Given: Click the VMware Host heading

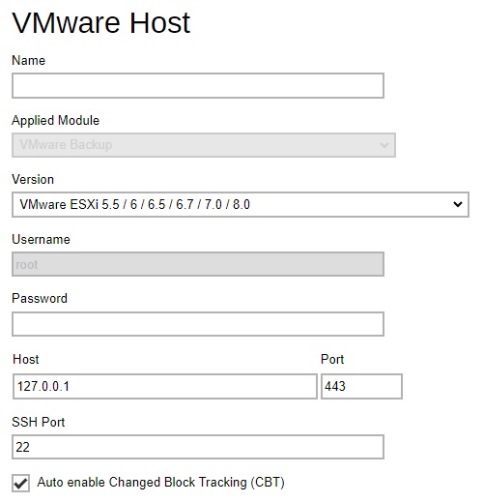Looking at the screenshot, I should point(101,22).
